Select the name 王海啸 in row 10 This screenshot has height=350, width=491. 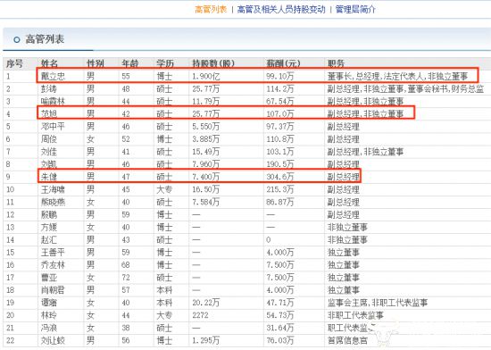(53, 189)
